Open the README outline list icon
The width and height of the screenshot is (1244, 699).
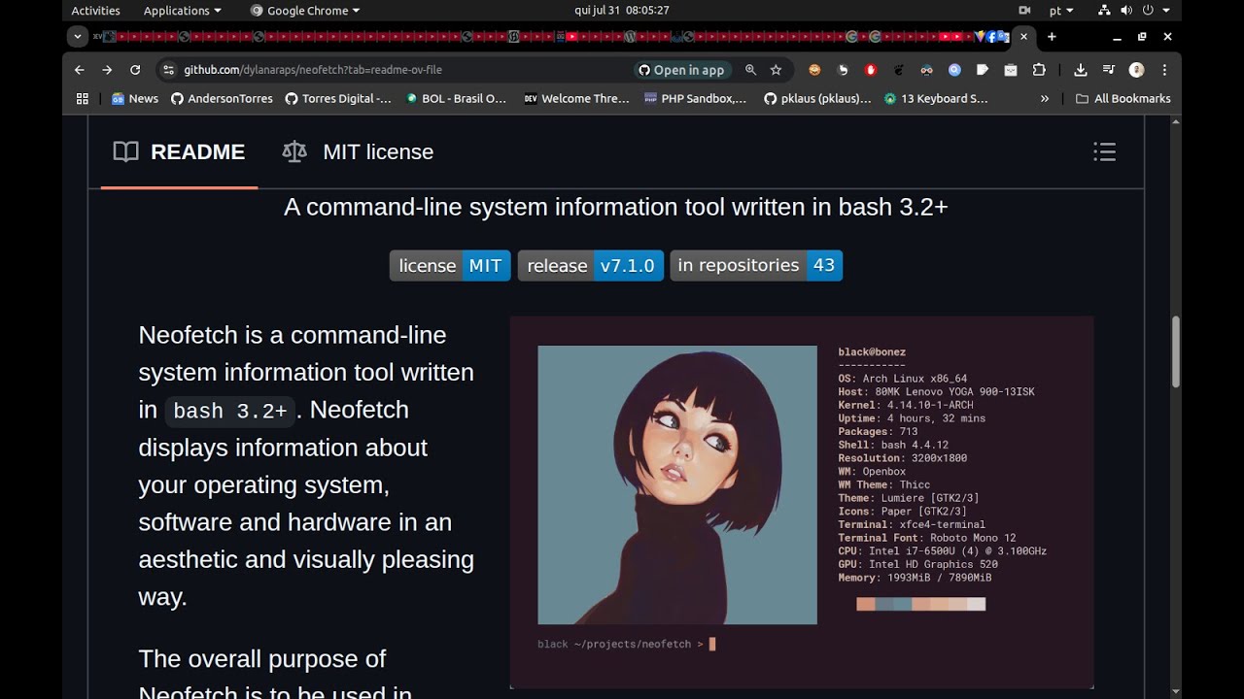pos(1104,151)
